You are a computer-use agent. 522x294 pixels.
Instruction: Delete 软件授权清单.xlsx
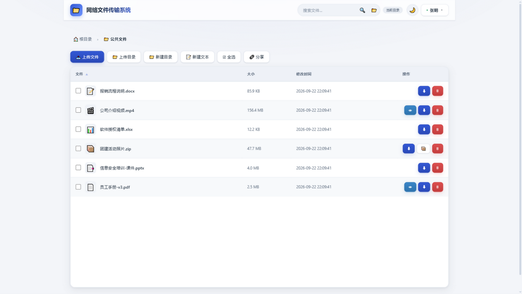pyautogui.click(x=438, y=129)
